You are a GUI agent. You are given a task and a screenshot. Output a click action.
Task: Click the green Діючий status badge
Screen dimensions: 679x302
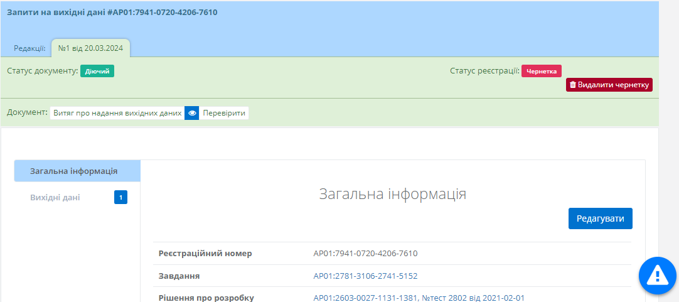point(97,71)
